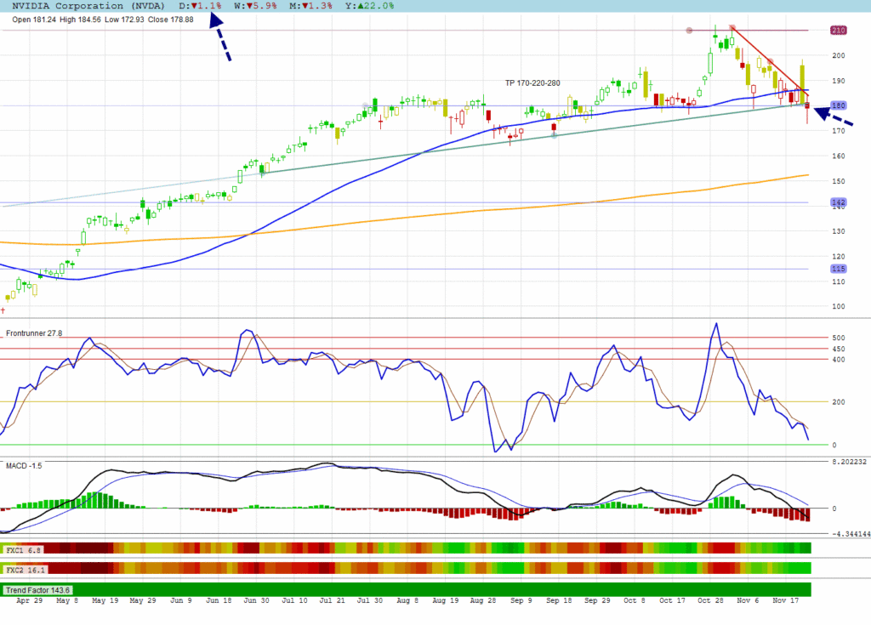Select the 180 price level tag

[838, 105]
